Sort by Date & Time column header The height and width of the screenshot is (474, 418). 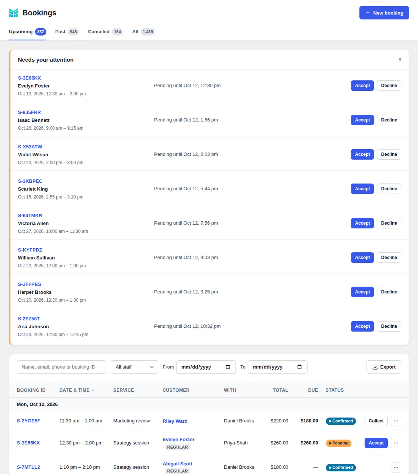point(77,390)
